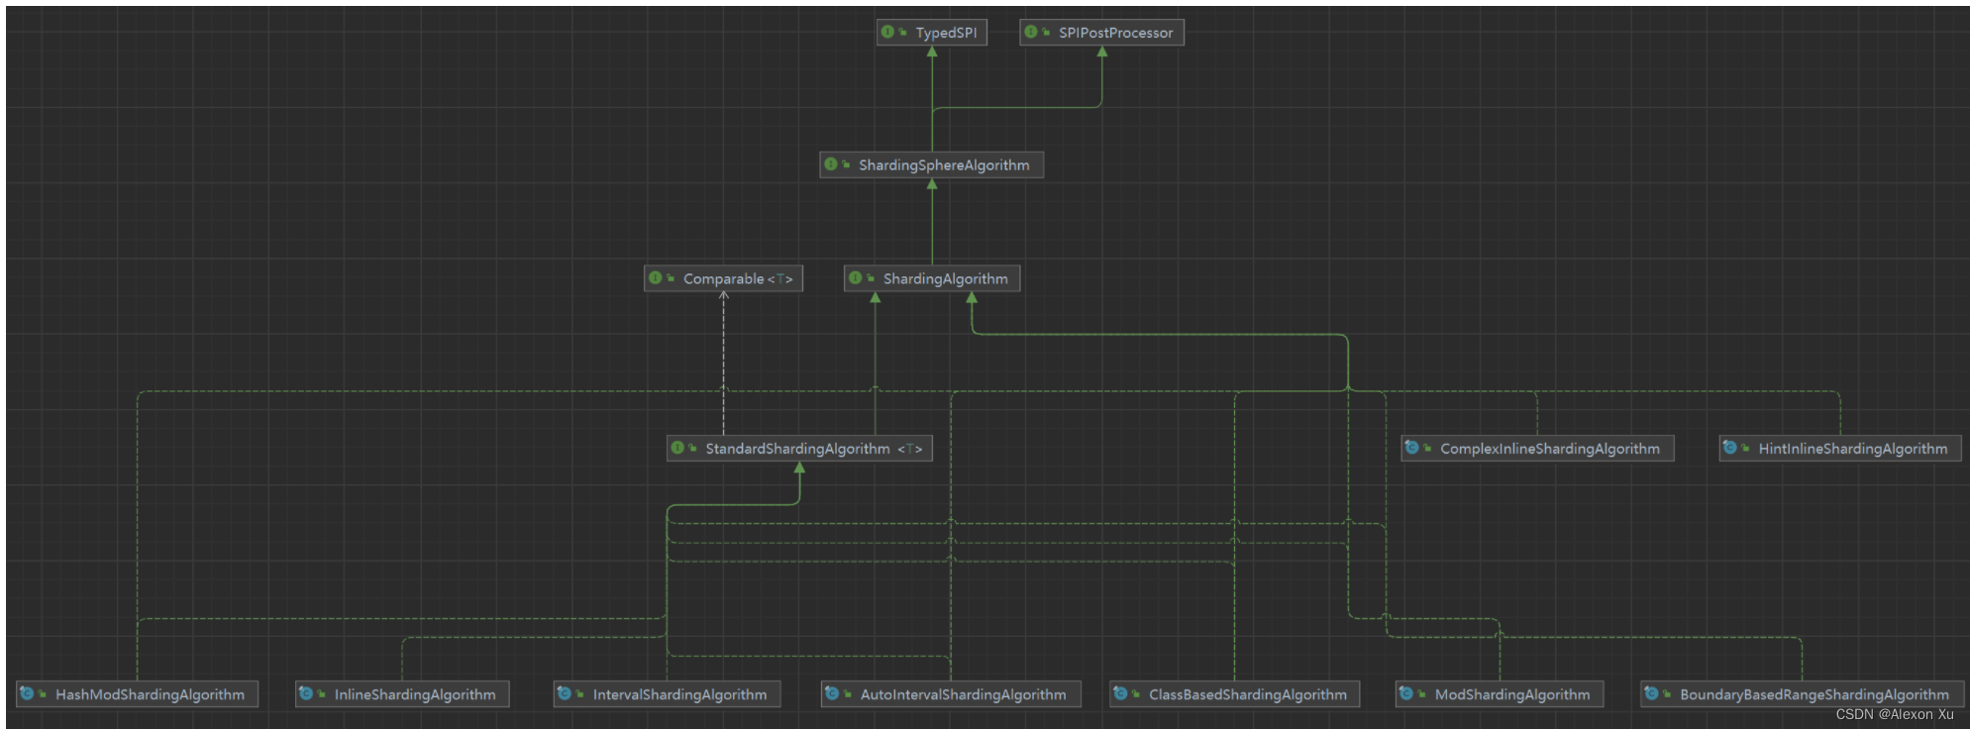Select the HashModShardingAlgorithm node label
This screenshot has width=1970, height=730.
coord(150,694)
